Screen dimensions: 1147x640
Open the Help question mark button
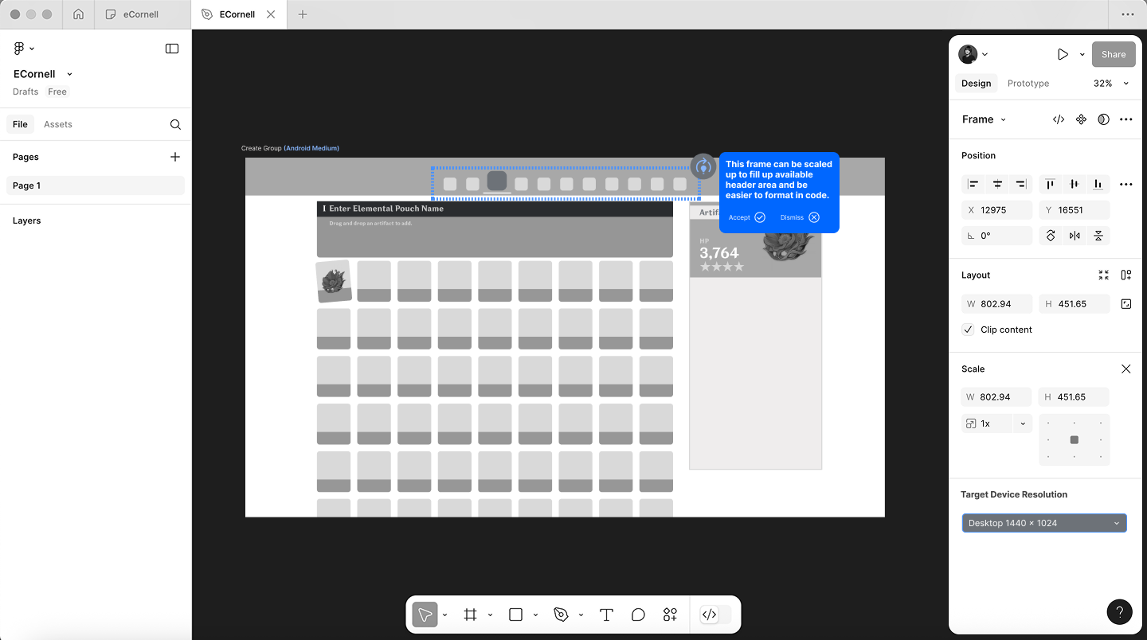[1119, 612]
